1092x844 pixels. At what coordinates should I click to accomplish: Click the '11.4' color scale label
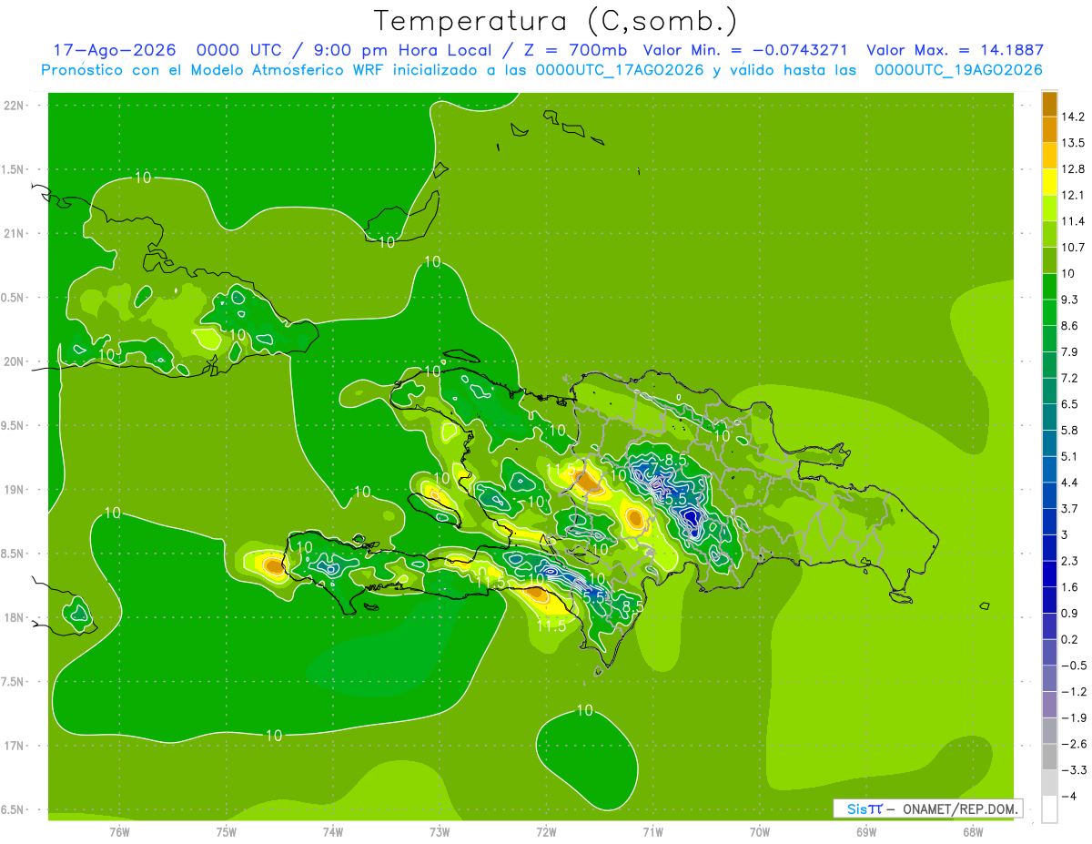(1073, 221)
